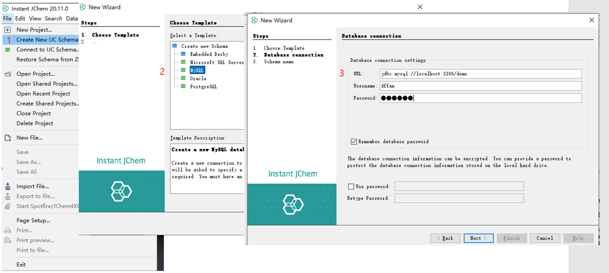Viewport: 609px width, 273px height.
Task: Click the Embedded Derby template icon
Action: pyautogui.click(x=183, y=54)
